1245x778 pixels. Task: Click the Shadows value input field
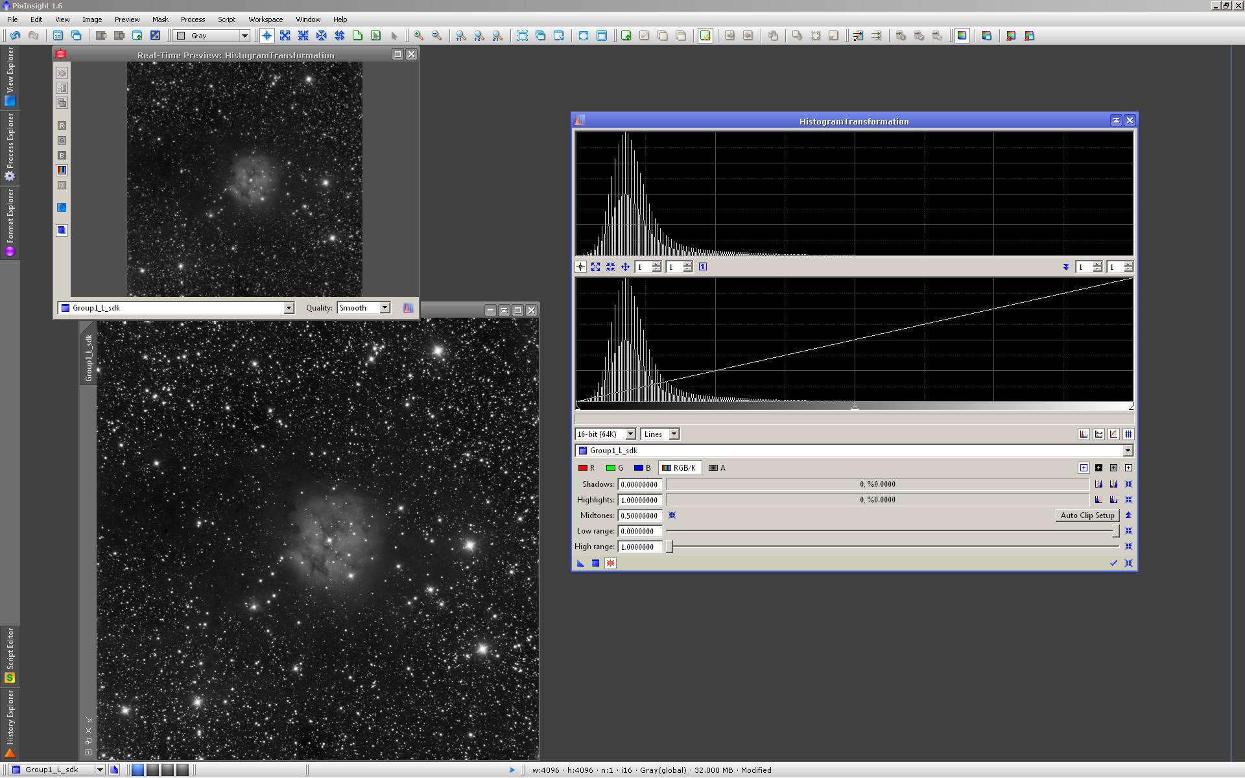click(640, 484)
